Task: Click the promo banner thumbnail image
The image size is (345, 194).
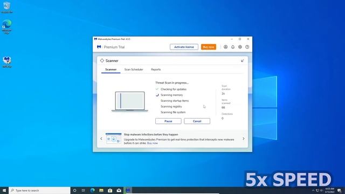Action: click(114, 138)
